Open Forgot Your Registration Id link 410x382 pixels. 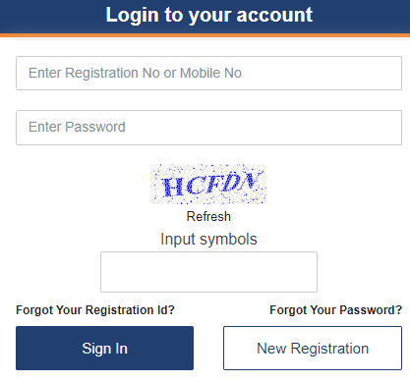(x=95, y=310)
